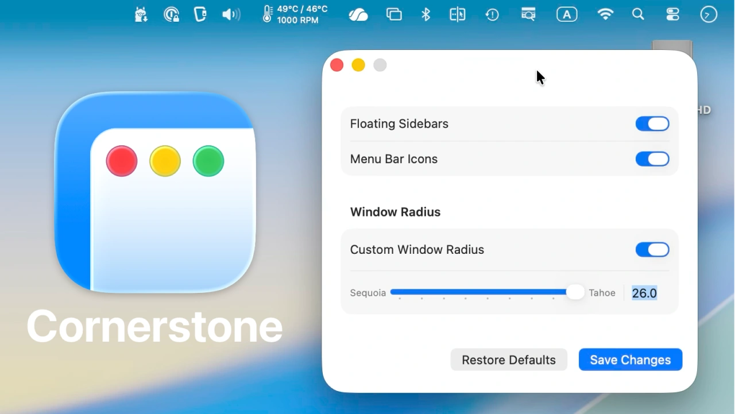Click the privacy lock menu bar icon
This screenshot has width=735, height=414.
[x=171, y=14]
